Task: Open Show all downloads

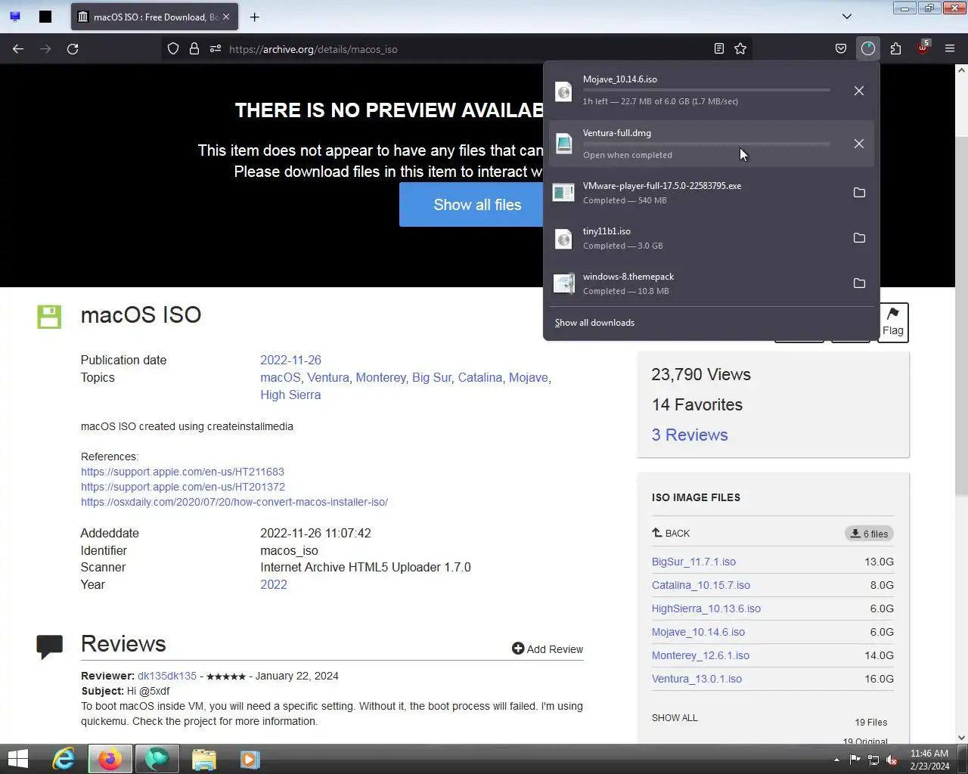Action: (x=594, y=323)
